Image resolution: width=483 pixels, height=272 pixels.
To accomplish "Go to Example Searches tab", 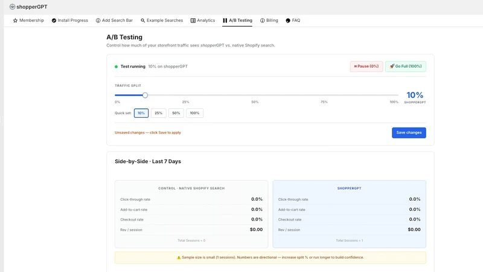I will click(162, 21).
